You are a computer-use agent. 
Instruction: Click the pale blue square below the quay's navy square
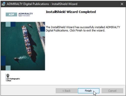pos(43,34)
